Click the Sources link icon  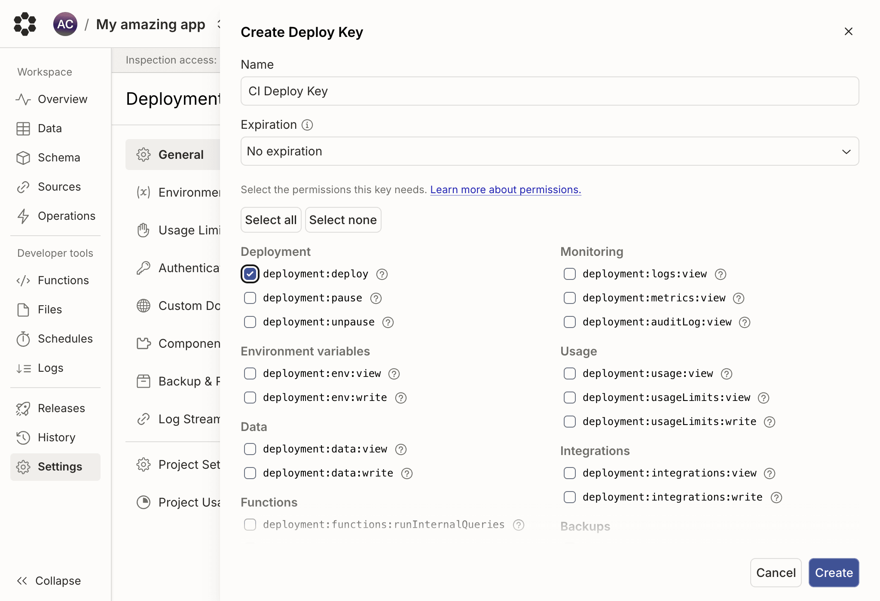pyautogui.click(x=23, y=187)
